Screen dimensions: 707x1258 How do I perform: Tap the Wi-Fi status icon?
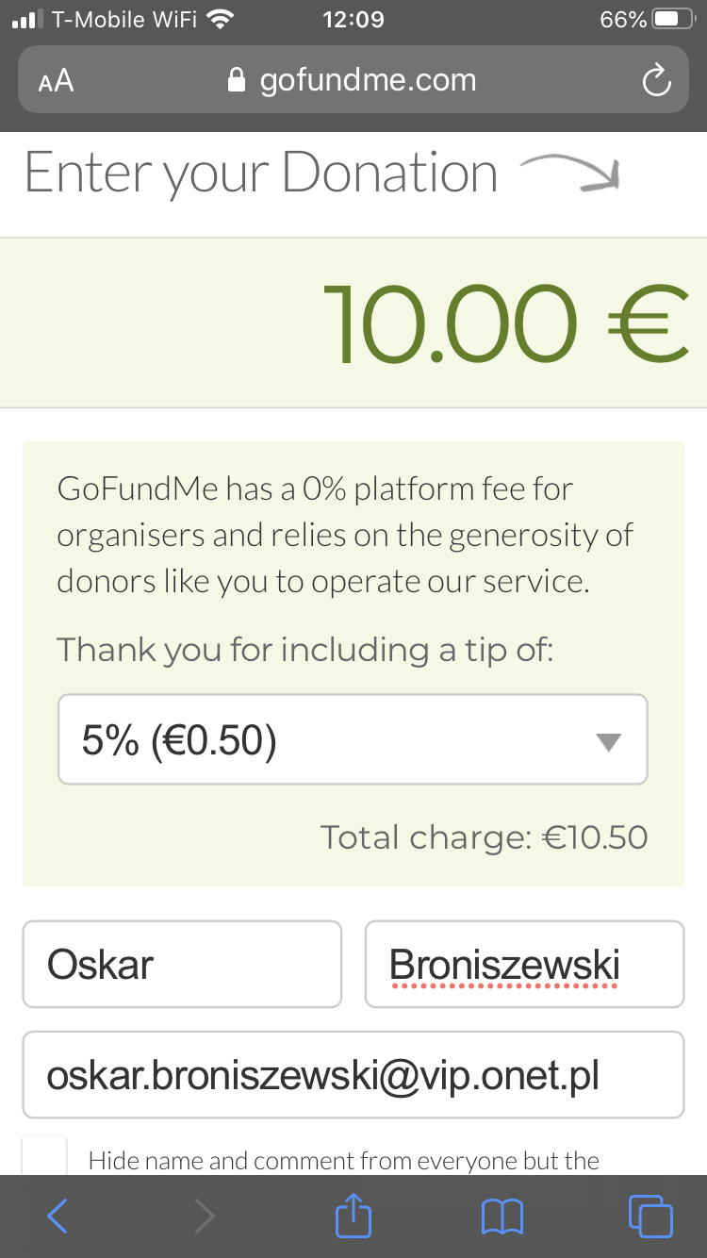[221, 20]
